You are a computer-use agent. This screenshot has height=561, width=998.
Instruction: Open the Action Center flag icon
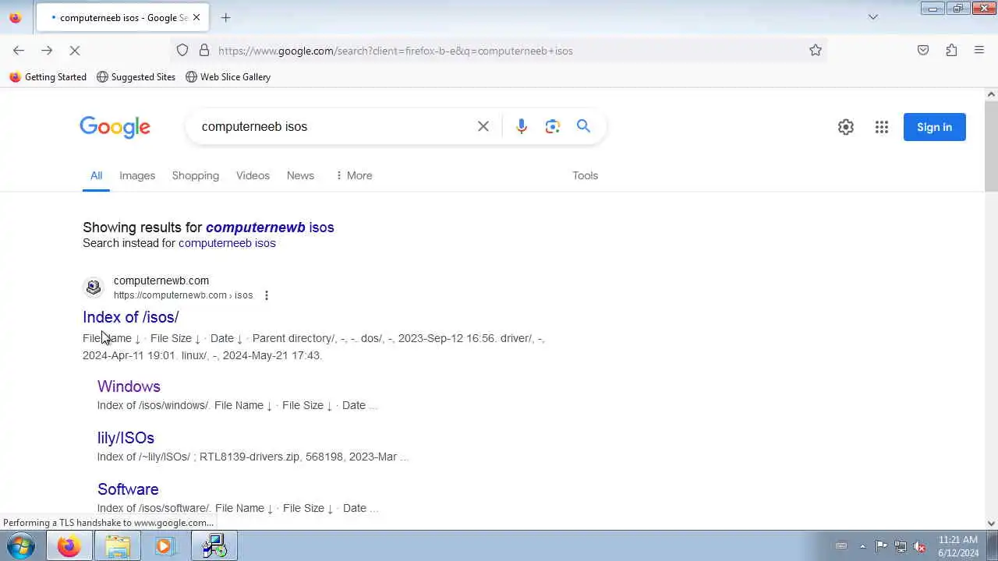point(881,546)
